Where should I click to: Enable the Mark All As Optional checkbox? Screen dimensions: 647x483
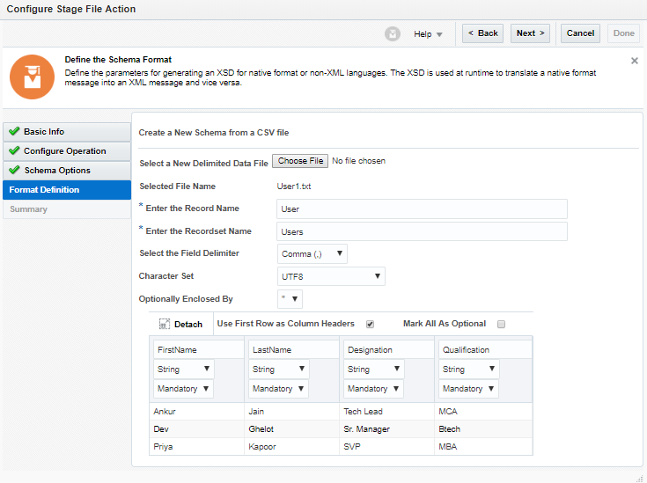pos(501,324)
